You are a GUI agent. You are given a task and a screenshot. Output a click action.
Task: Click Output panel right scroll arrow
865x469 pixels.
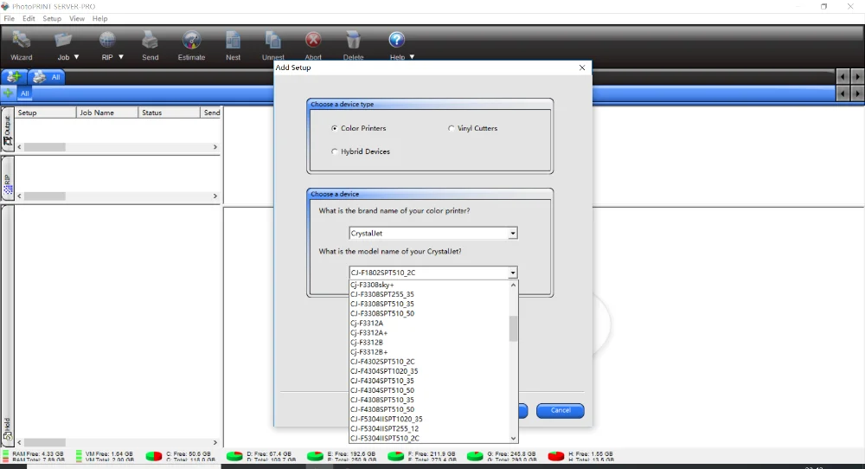[215, 147]
